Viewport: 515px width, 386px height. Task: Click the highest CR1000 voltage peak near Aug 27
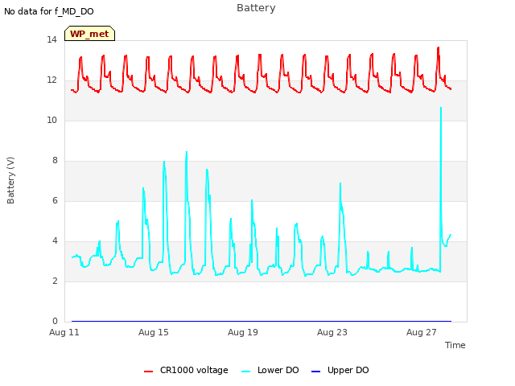pyautogui.click(x=438, y=48)
